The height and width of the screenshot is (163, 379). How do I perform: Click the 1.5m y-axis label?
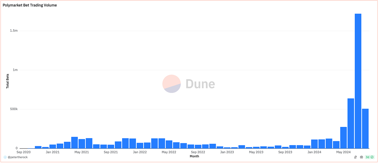(14, 31)
